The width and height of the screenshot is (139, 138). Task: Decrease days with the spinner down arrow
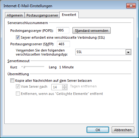(65, 88)
